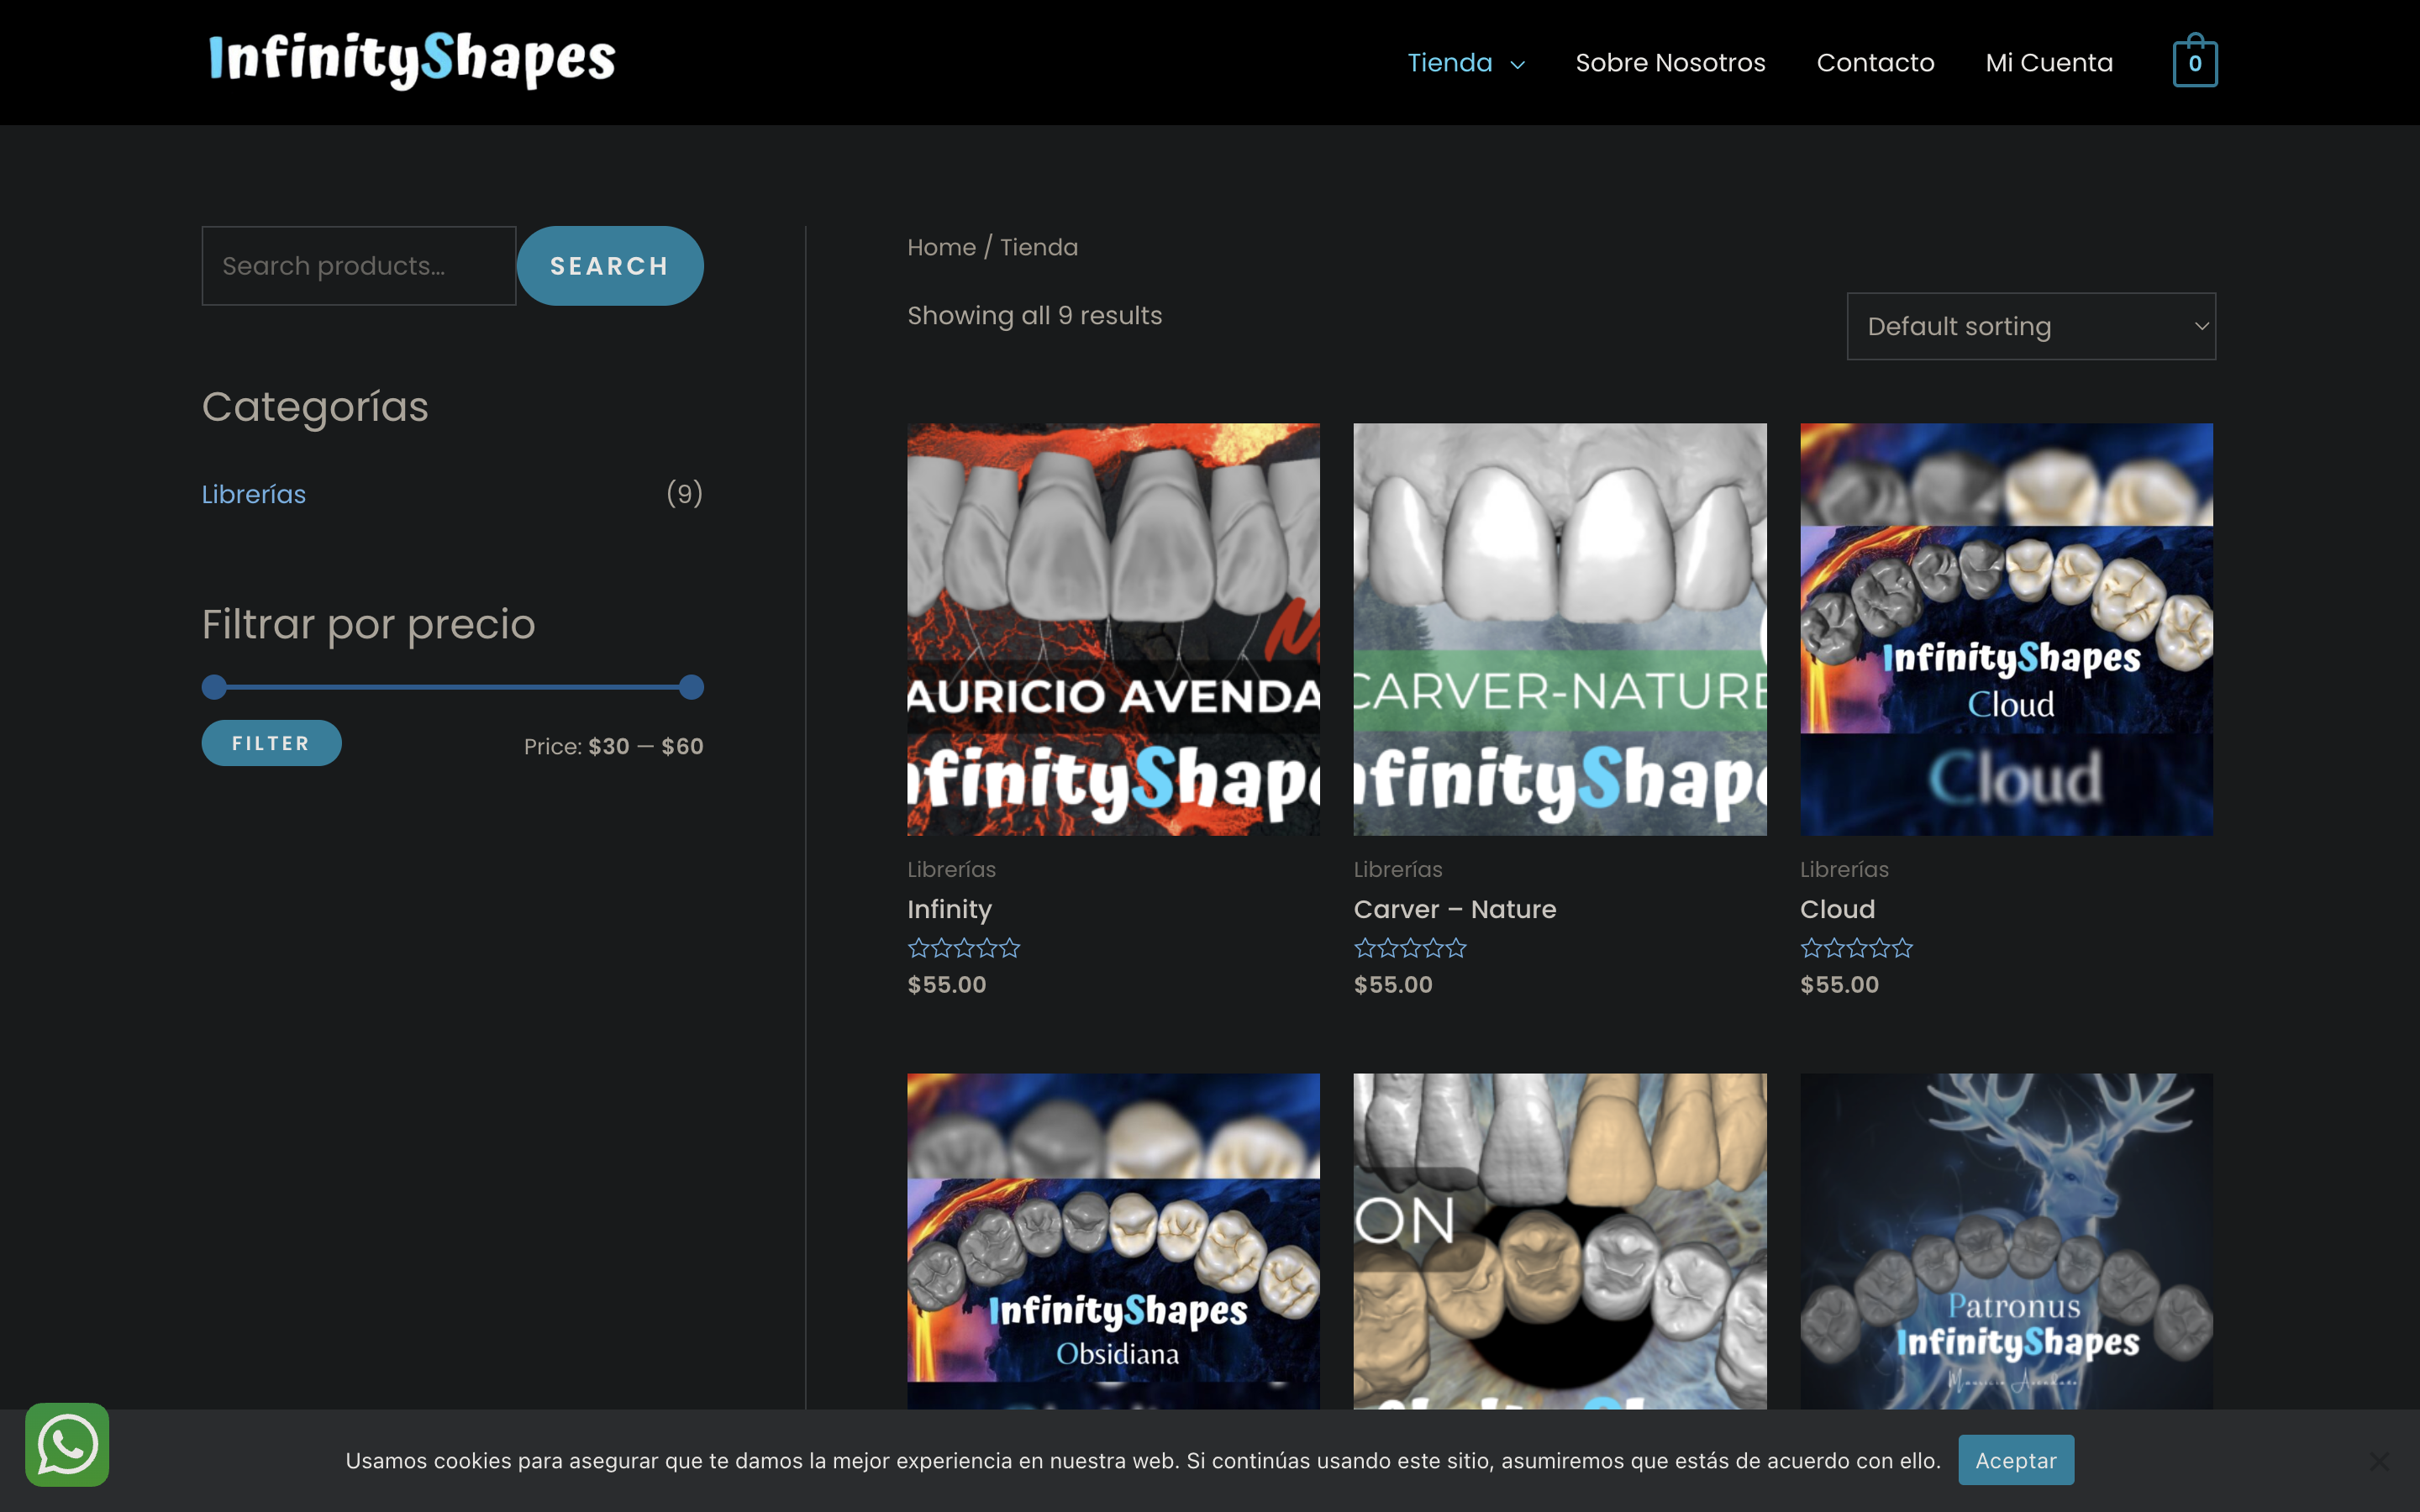Rate the Infinity product stars
This screenshot has width=2420, height=1512.
pyautogui.click(x=963, y=948)
